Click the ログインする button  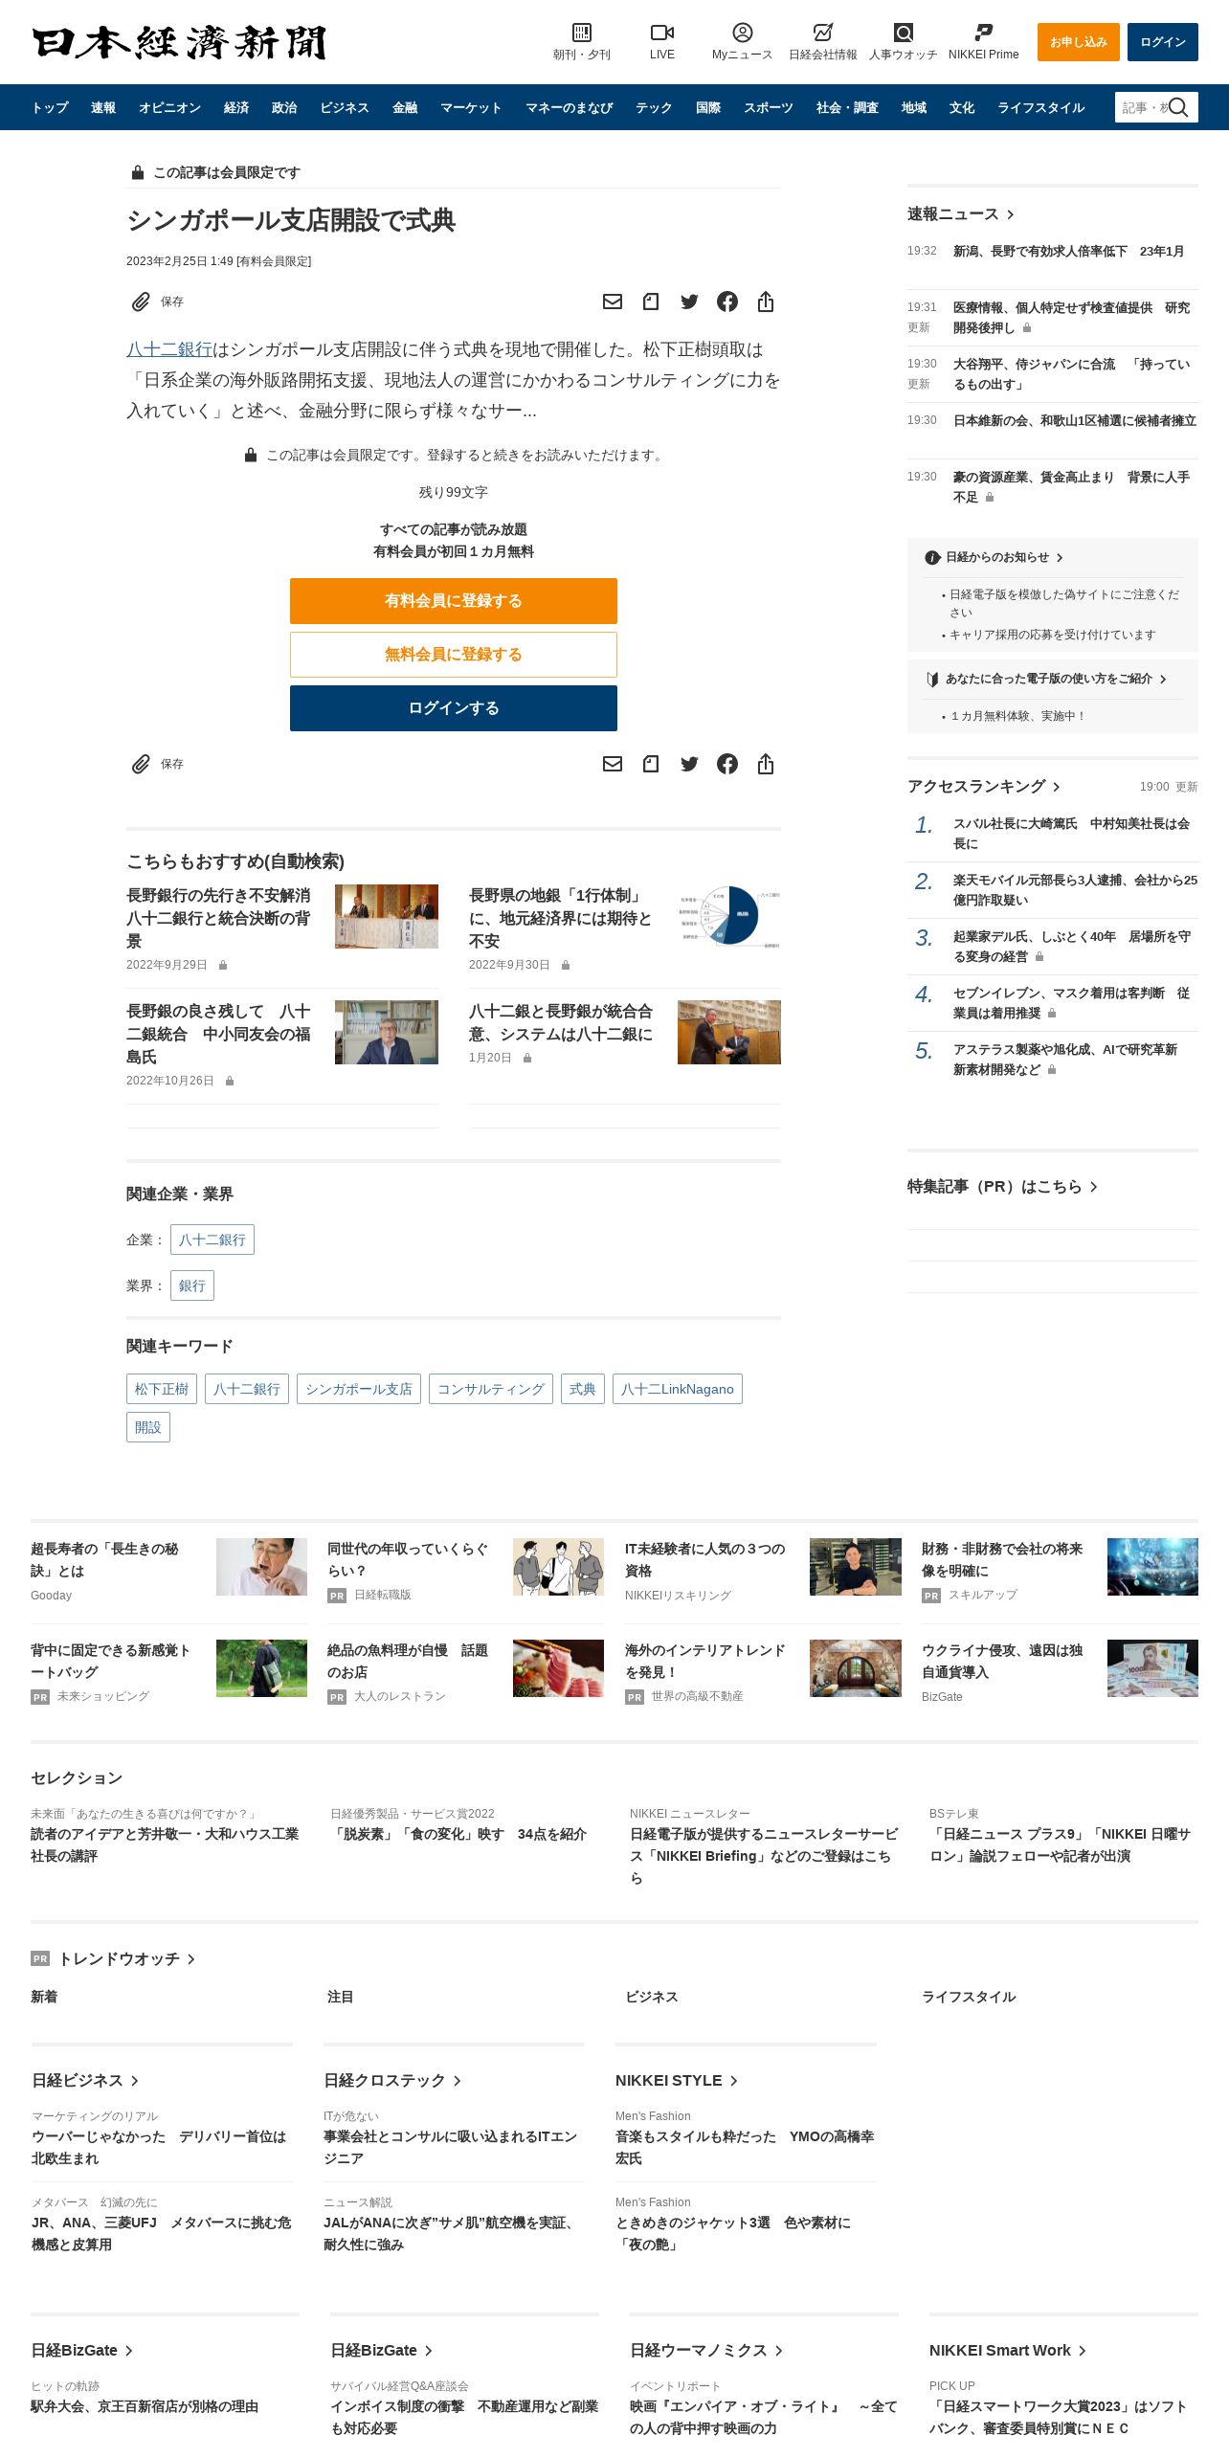click(454, 708)
